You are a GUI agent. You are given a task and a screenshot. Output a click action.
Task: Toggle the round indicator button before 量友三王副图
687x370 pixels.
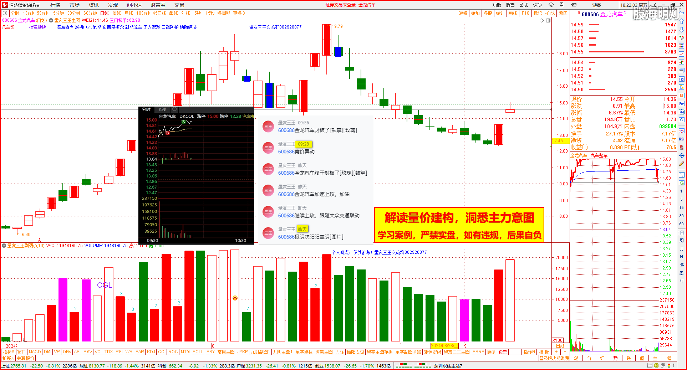[4, 246]
